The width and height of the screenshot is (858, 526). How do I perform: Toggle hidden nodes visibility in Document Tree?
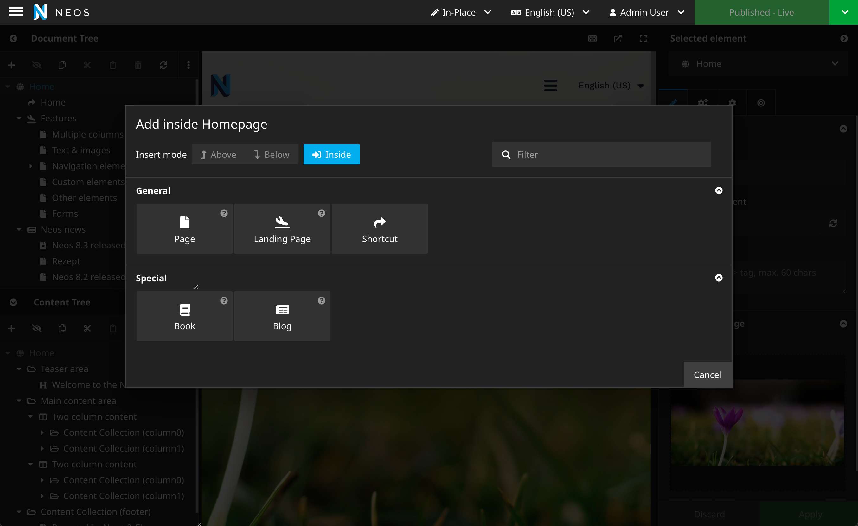(36, 65)
